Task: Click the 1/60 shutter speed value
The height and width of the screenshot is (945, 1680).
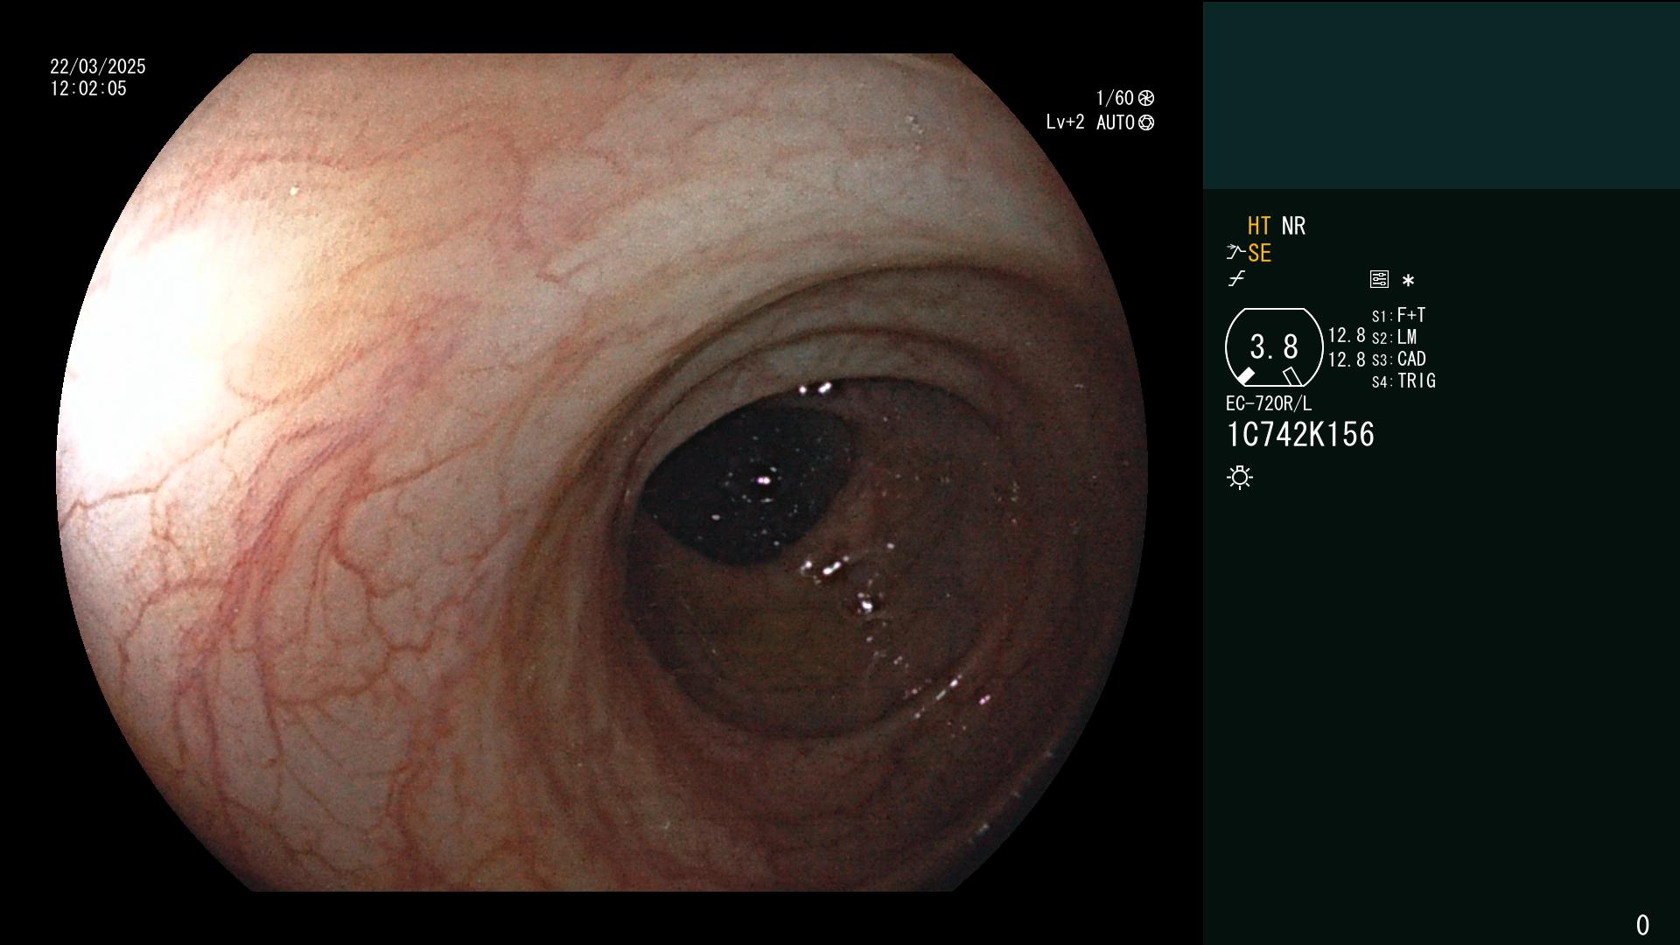Action: tap(1115, 98)
